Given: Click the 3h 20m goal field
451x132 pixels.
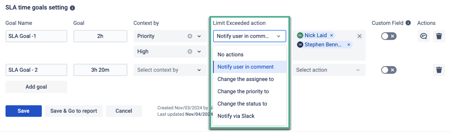Looking at the screenshot, I should click(x=100, y=70).
